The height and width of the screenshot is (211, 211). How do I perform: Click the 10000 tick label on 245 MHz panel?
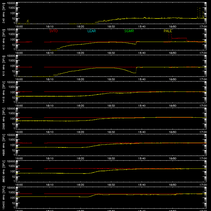(x=11, y=3)
